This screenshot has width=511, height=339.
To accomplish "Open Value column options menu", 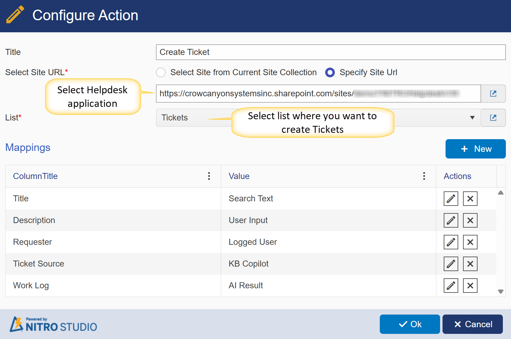I will pyautogui.click(x=424, y=176).
